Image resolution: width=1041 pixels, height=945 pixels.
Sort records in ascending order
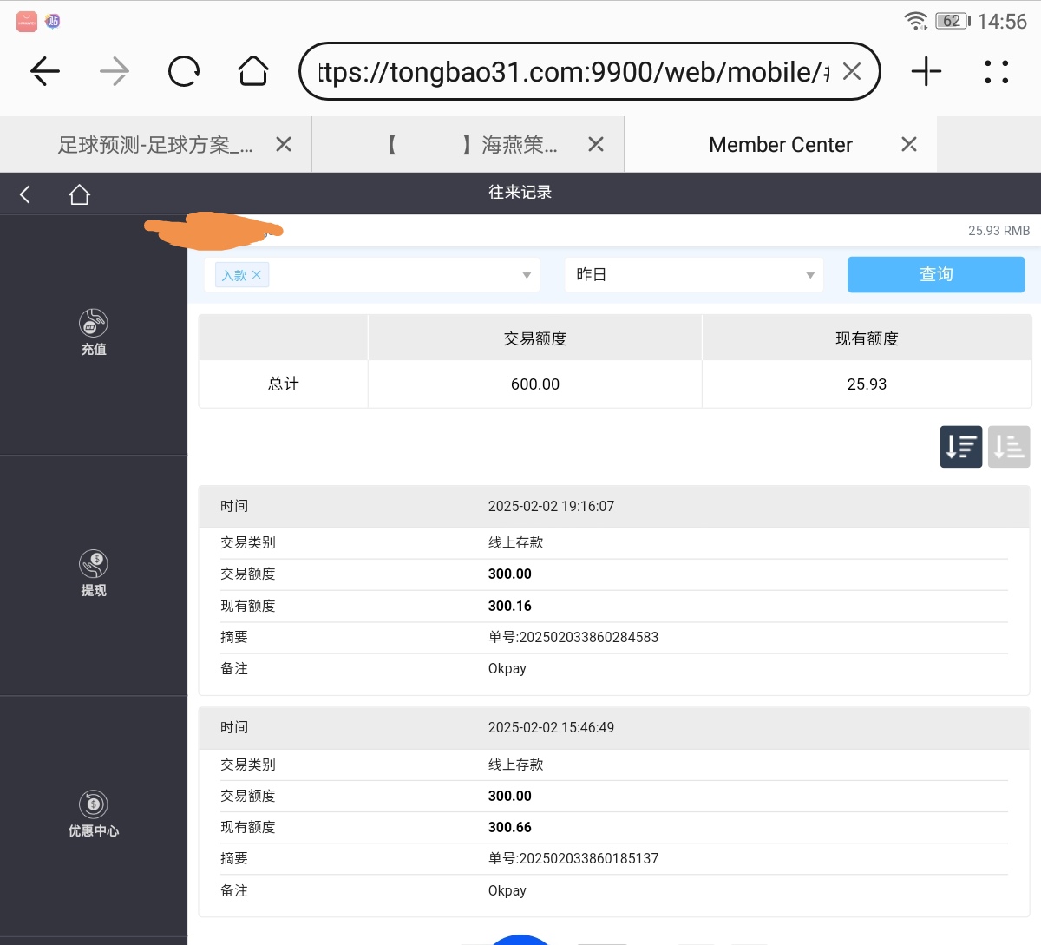pos(1009,447)
